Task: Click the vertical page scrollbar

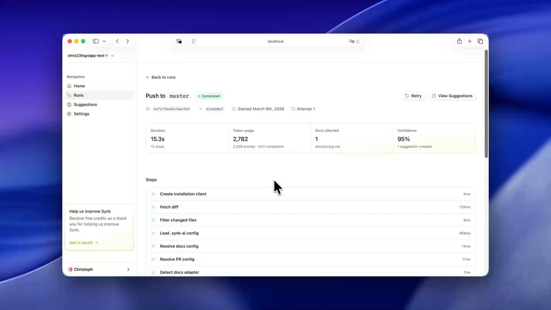Action: point(486,103)
